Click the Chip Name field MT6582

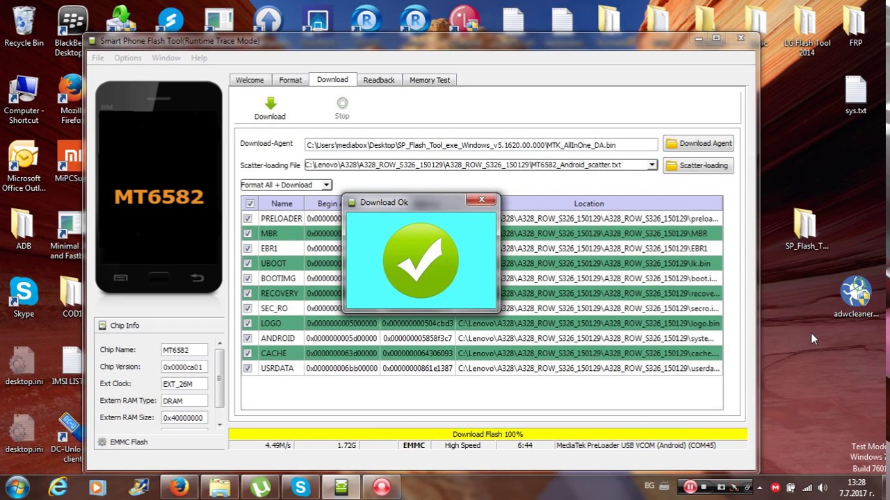pos(184,350)
